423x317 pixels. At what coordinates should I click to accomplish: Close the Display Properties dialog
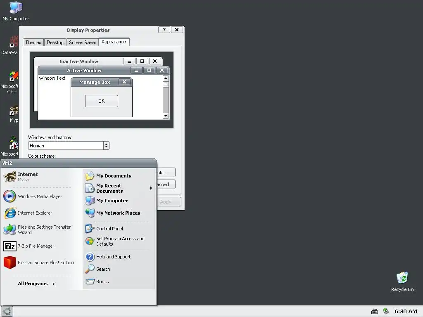pos(177,30)
